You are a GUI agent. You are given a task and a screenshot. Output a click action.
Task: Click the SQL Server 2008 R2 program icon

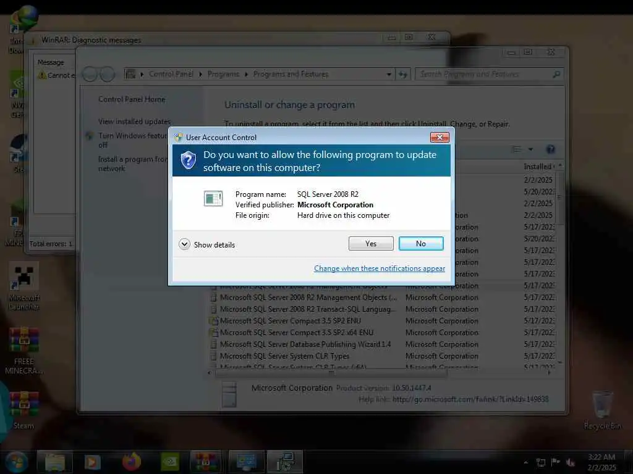pos(213,198)
